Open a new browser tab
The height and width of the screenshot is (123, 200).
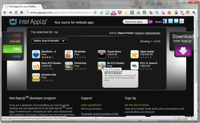(x=45, y=7)
